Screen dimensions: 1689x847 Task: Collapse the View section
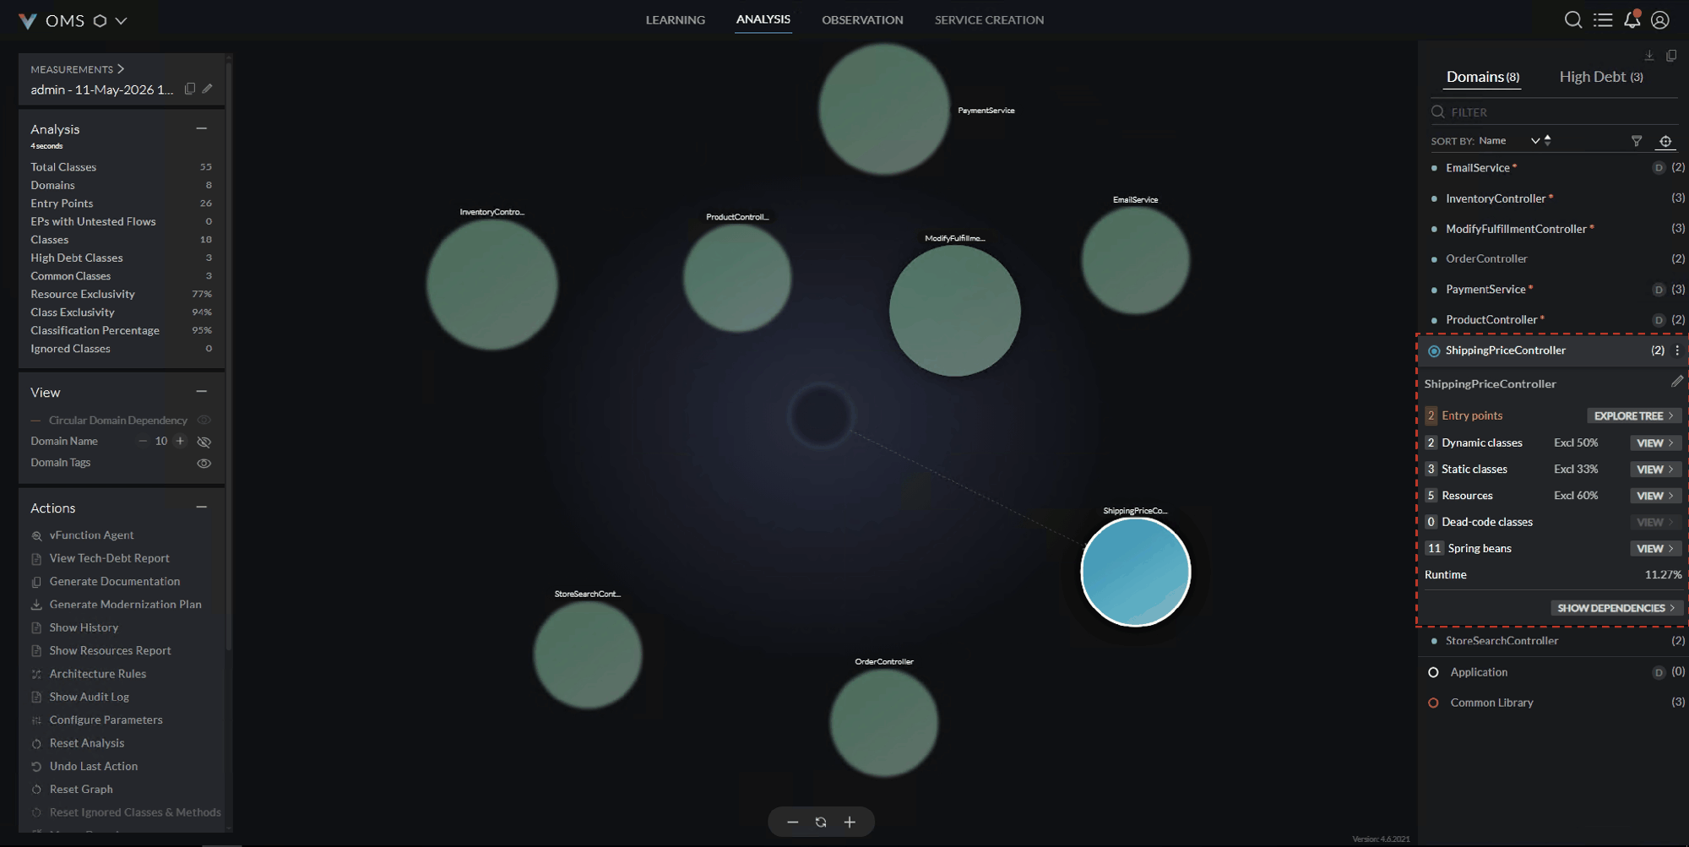pos(201,392)
